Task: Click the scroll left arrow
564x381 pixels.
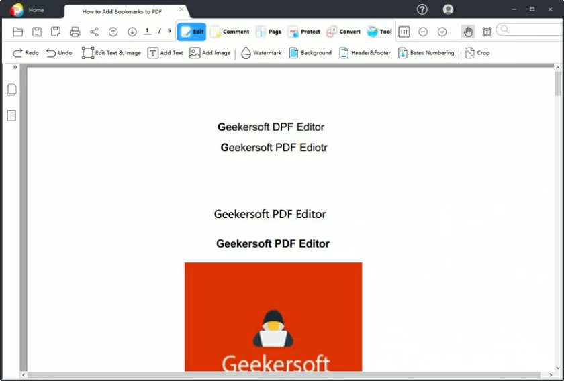Action: (x=23, y=375)
